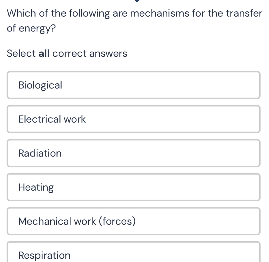Click the Select all correct answers instruction
This screenshot has height=262, width=269.
click(67, 54)
